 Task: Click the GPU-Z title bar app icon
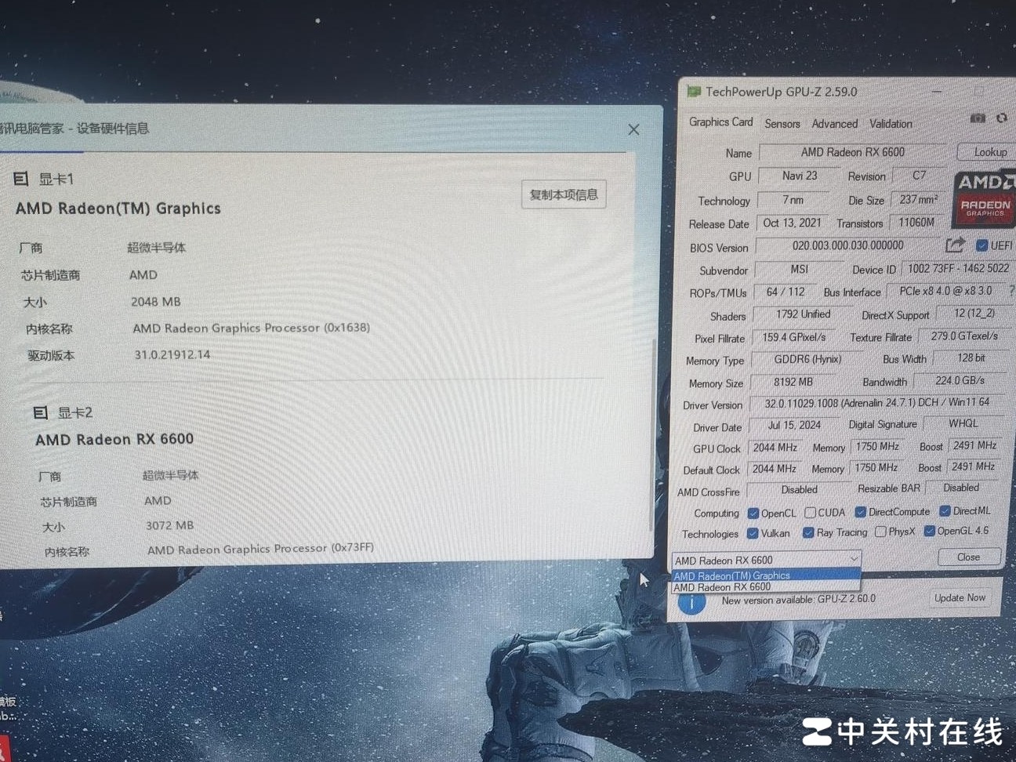694,92
